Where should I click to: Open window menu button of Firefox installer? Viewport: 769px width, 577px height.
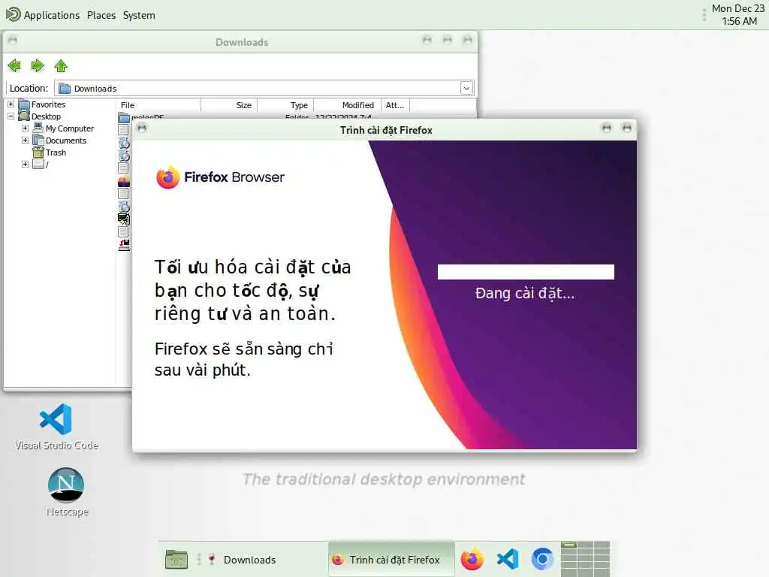coord(142,128)
